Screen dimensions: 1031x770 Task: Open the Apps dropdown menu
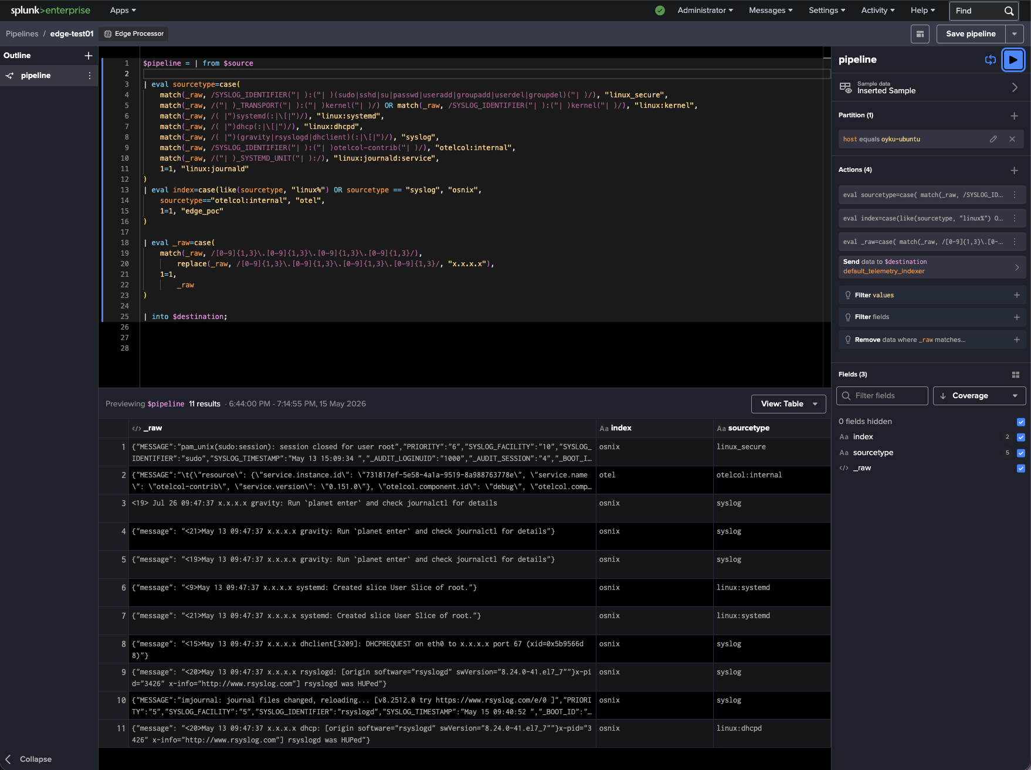(123, 11)
